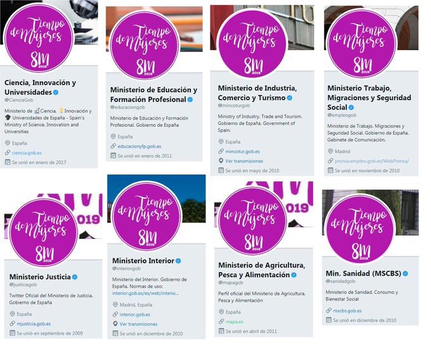
Task: Click 'Ver transmisiones' in Ministerio Interior profile
Action: (138, 324)
